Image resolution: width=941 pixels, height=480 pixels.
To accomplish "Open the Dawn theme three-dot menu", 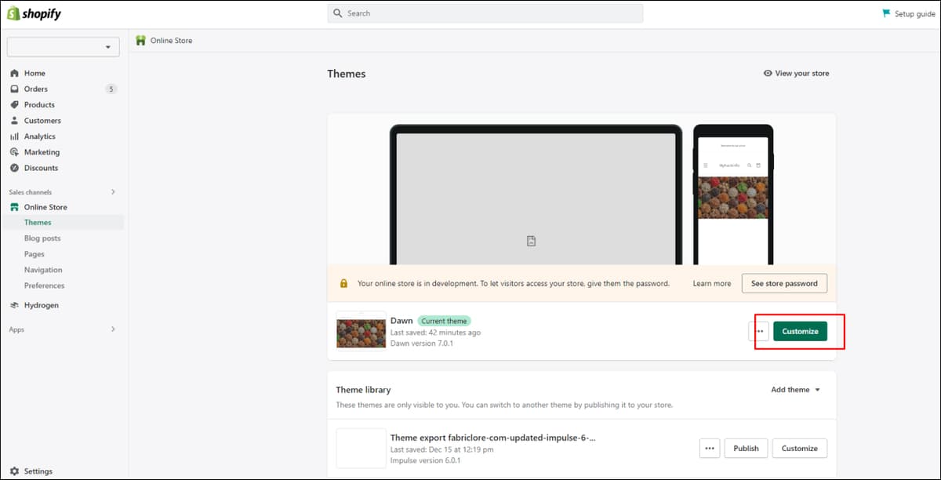I will point(759,331).
